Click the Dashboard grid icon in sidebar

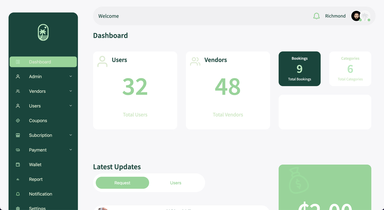[18, 62]
